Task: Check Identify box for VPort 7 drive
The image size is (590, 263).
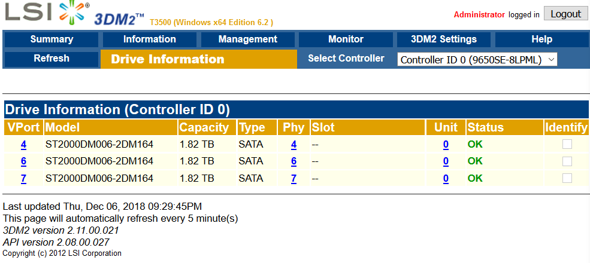Action: click(567, 178)
